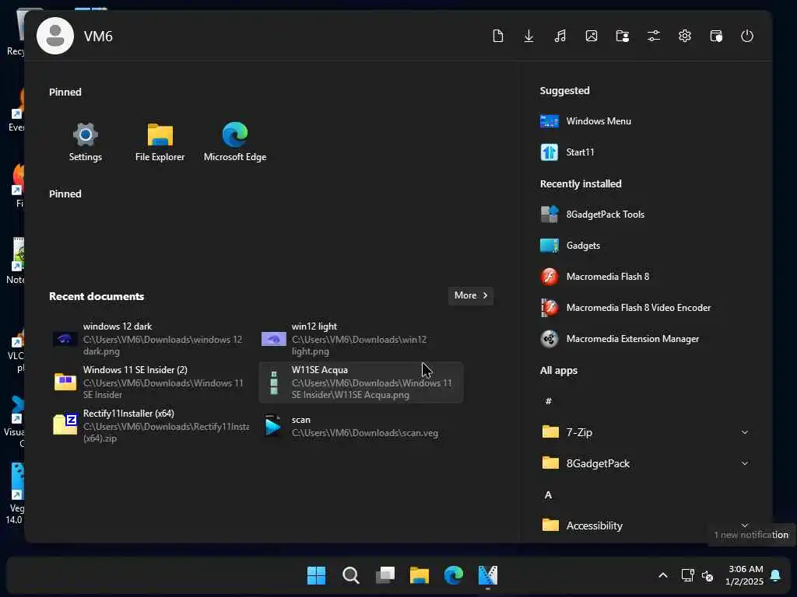Screen dimensions: 797x597
Task: Open Search from the taskbar
Action: [351, 575]
